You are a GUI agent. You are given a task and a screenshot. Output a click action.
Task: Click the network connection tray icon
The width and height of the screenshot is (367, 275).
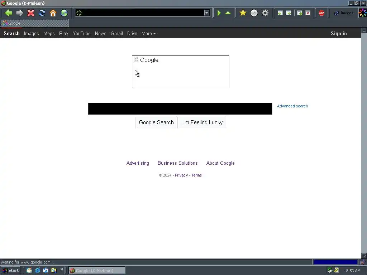tap(330, 271)
